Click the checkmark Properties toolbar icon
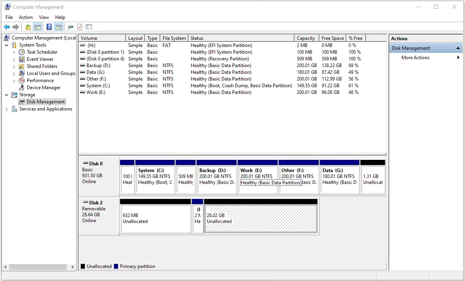Image resolution: width=465 pixels, height=281 pixels. (x=80, y=27)
